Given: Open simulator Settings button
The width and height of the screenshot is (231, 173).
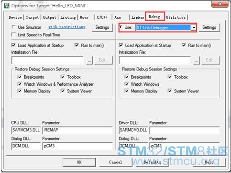Looking at the screenshot, I should (102, 27).
